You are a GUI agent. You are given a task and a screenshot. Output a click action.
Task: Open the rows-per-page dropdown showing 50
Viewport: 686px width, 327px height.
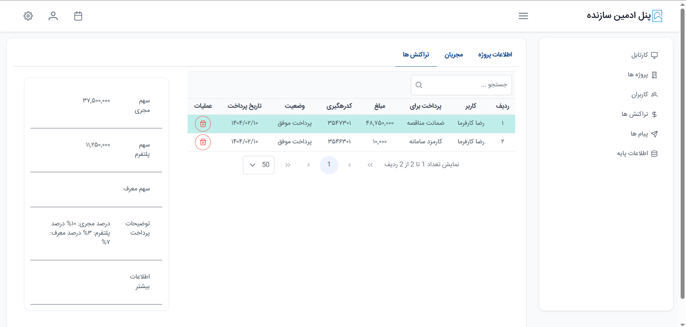coord(259,165)
